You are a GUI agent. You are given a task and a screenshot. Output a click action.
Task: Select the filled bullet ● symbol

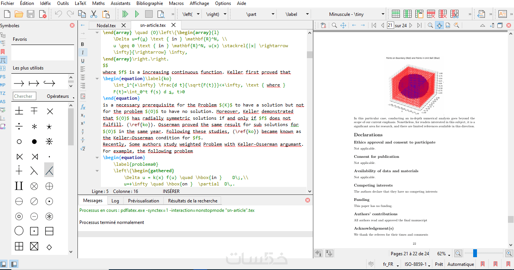[x=34, y=142]
